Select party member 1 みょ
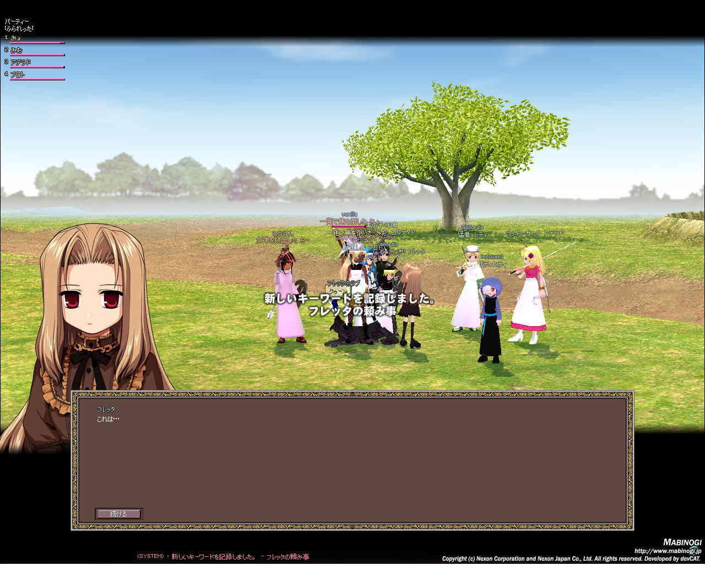Image resolution: width=705 pixels, height=564 pixels. [x=16, y=38]
